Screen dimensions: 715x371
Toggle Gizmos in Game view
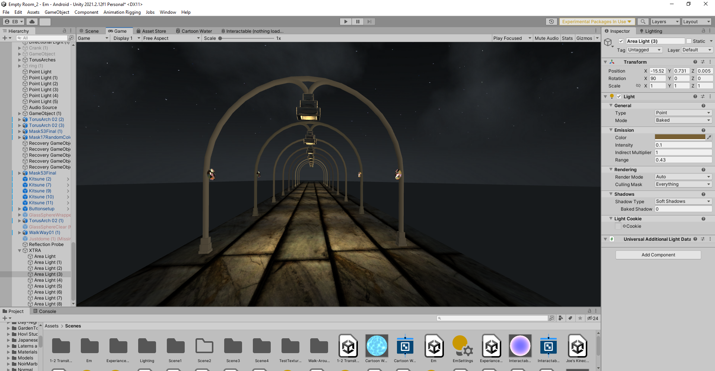584,38
